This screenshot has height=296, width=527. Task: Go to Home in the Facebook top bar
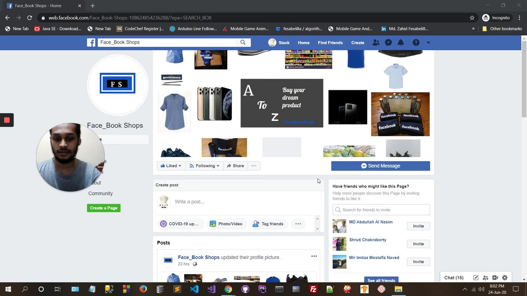pos(303,42)
